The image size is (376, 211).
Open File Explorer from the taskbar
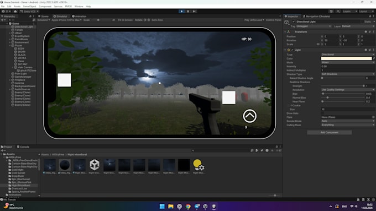pyautogui.click(x=171, y=206)
